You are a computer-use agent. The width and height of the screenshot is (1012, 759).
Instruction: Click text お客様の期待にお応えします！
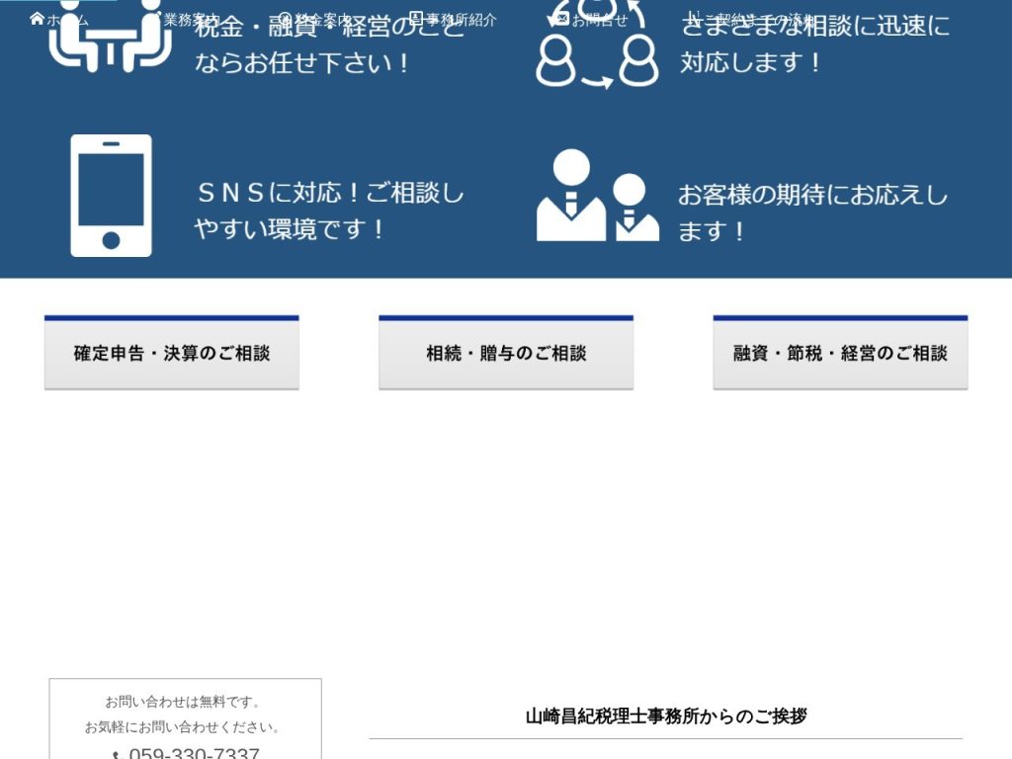point(813,212)
